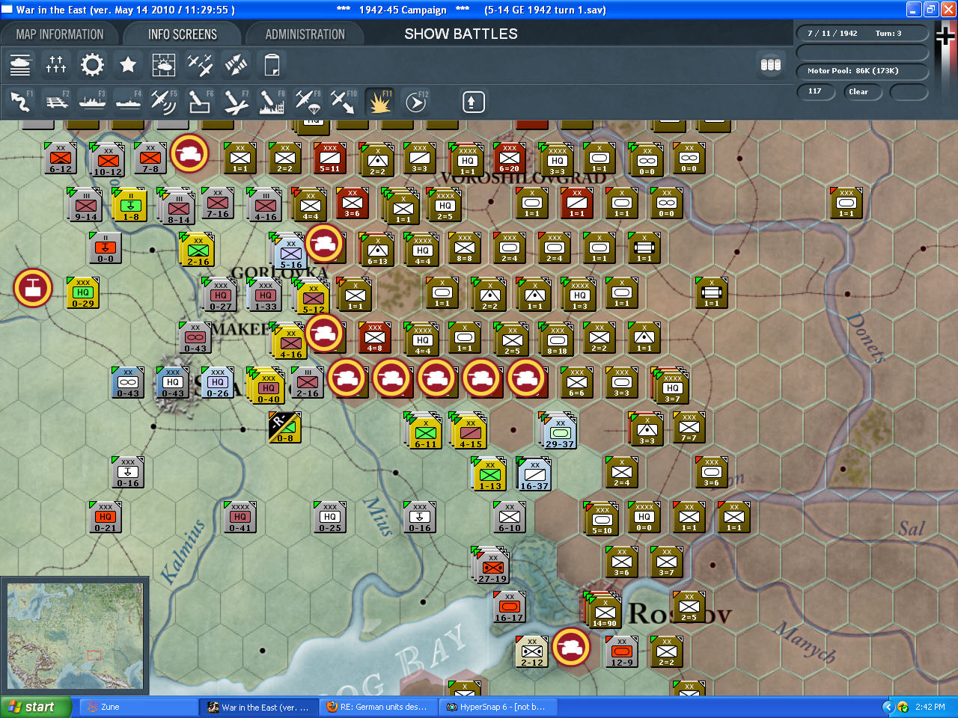Switch to the Zune taskbar item
The width and height of the screenshot is (958, 718).
tap(138, 707)
